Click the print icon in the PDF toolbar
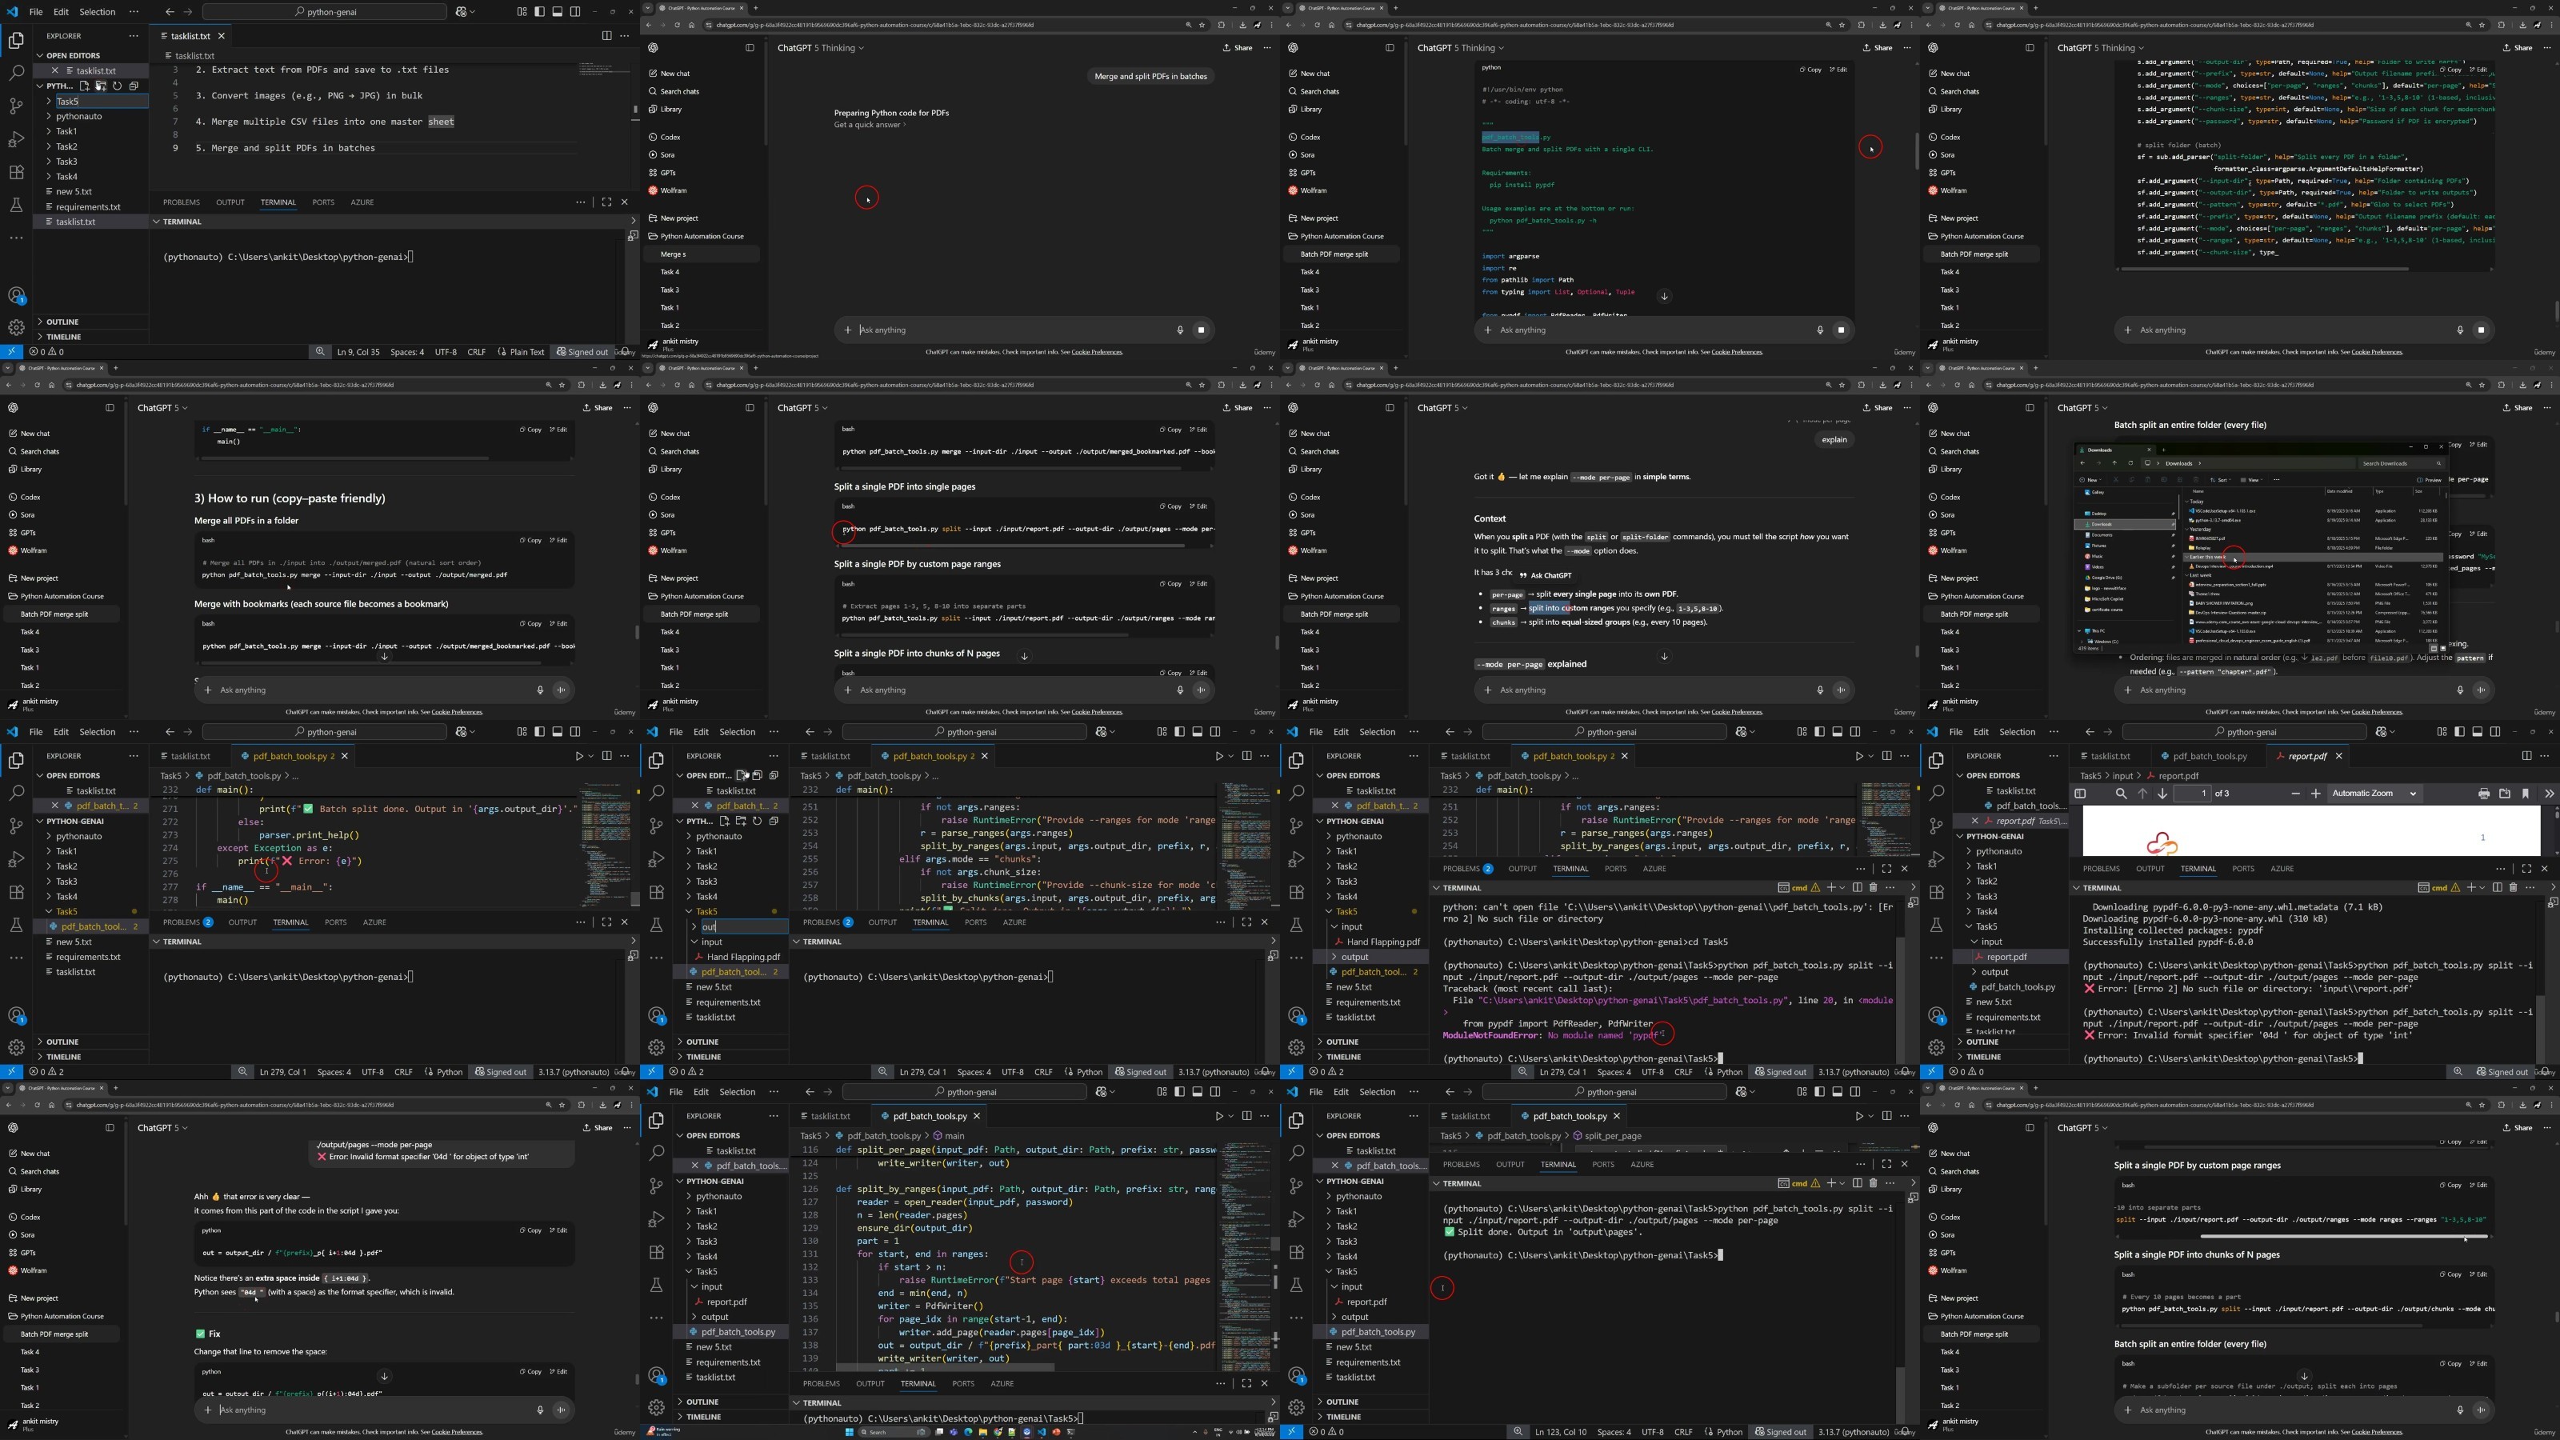 pyautogui.click(x=2483, y=793)
